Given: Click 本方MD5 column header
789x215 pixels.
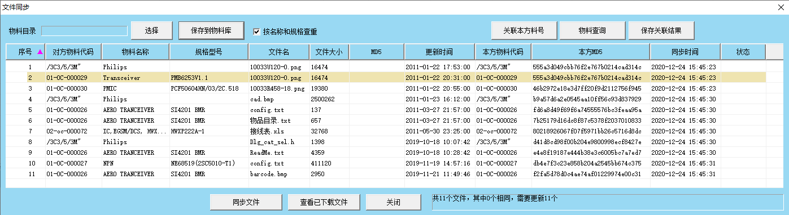Looking at the screenshot, I should pos(591,52).
